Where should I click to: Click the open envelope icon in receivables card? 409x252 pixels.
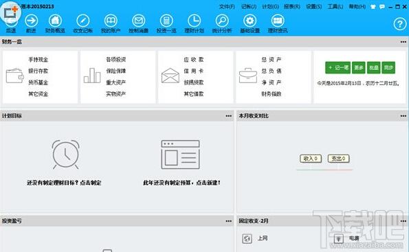(170, 76)
